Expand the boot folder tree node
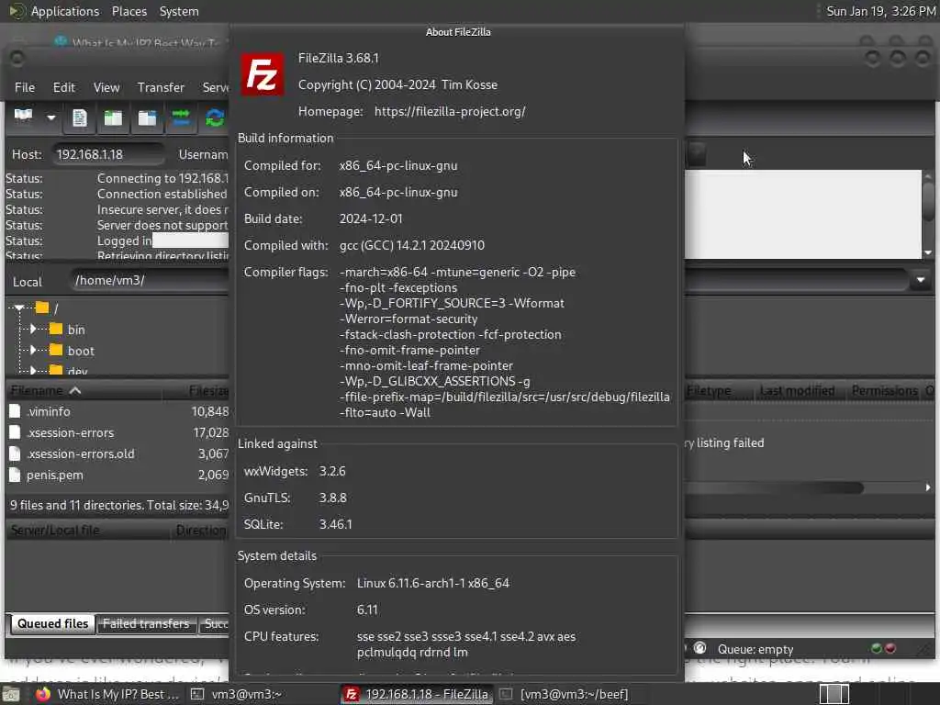Screen dimensions: 940x705 (x=33, y=350)
